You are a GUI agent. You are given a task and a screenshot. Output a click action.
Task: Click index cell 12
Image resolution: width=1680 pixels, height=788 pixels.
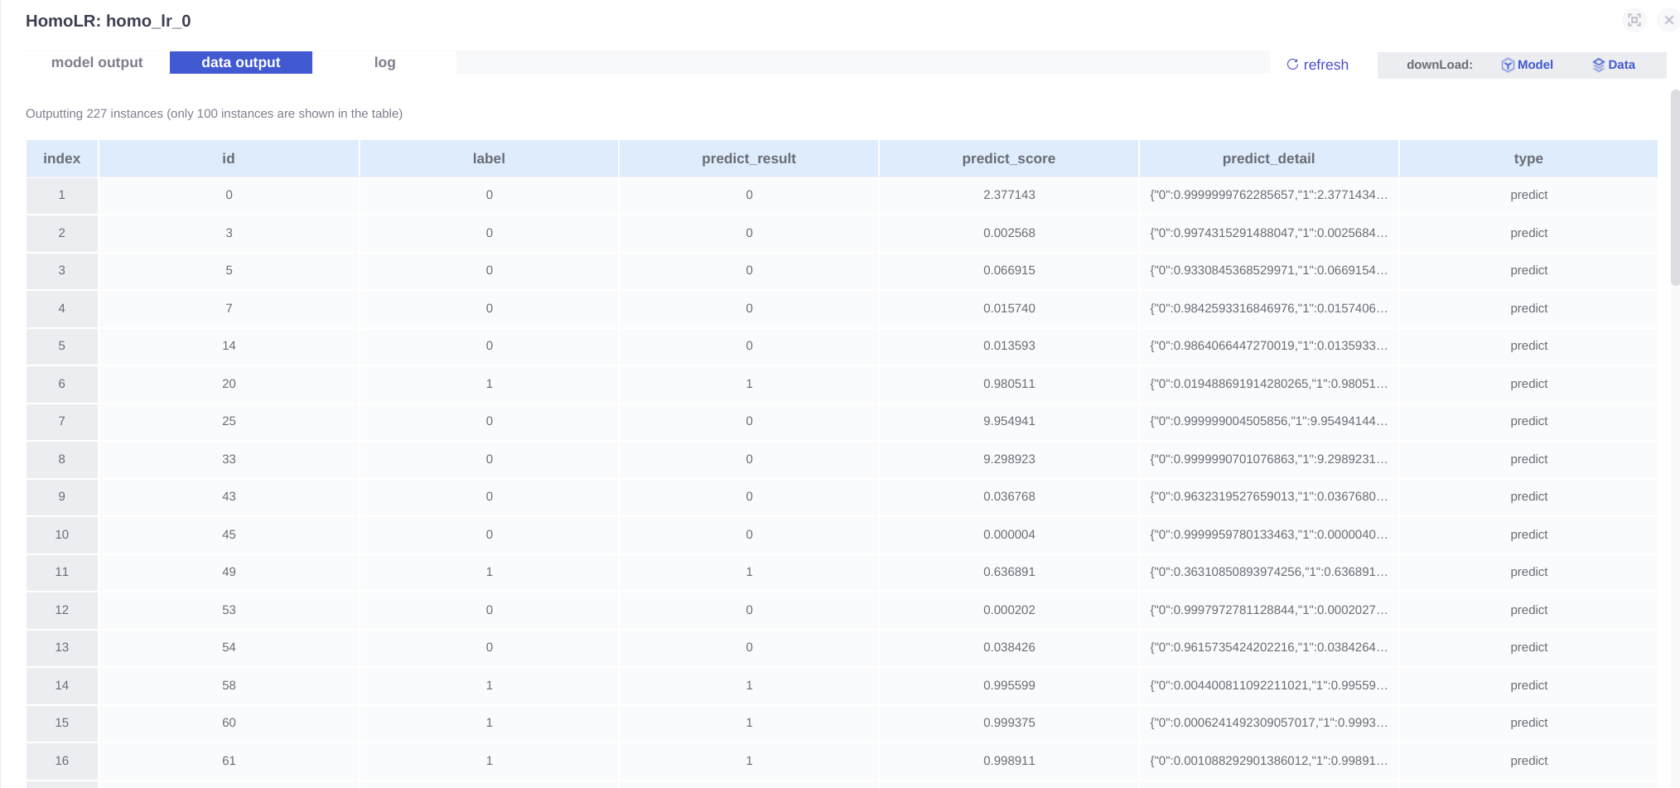click(x=62, y=610)
